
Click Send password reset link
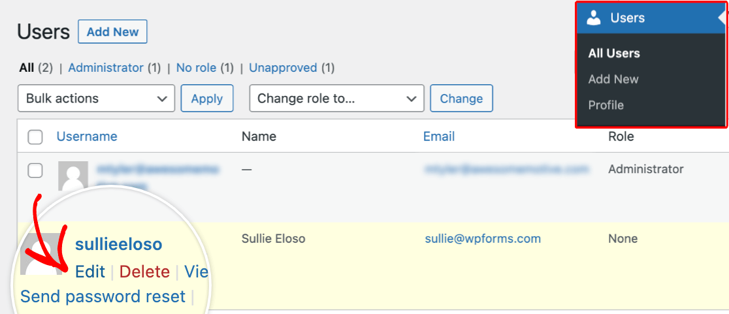[103, 296]
